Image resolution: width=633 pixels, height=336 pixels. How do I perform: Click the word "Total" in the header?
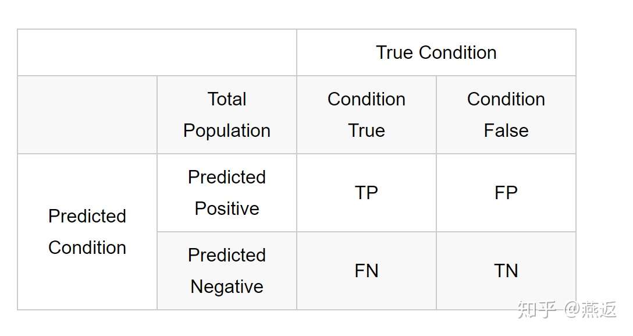pos(227,99)
